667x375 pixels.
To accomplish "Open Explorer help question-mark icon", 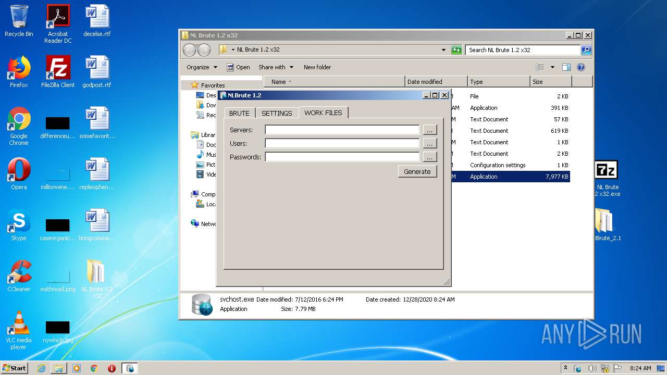I will (581, 67).
